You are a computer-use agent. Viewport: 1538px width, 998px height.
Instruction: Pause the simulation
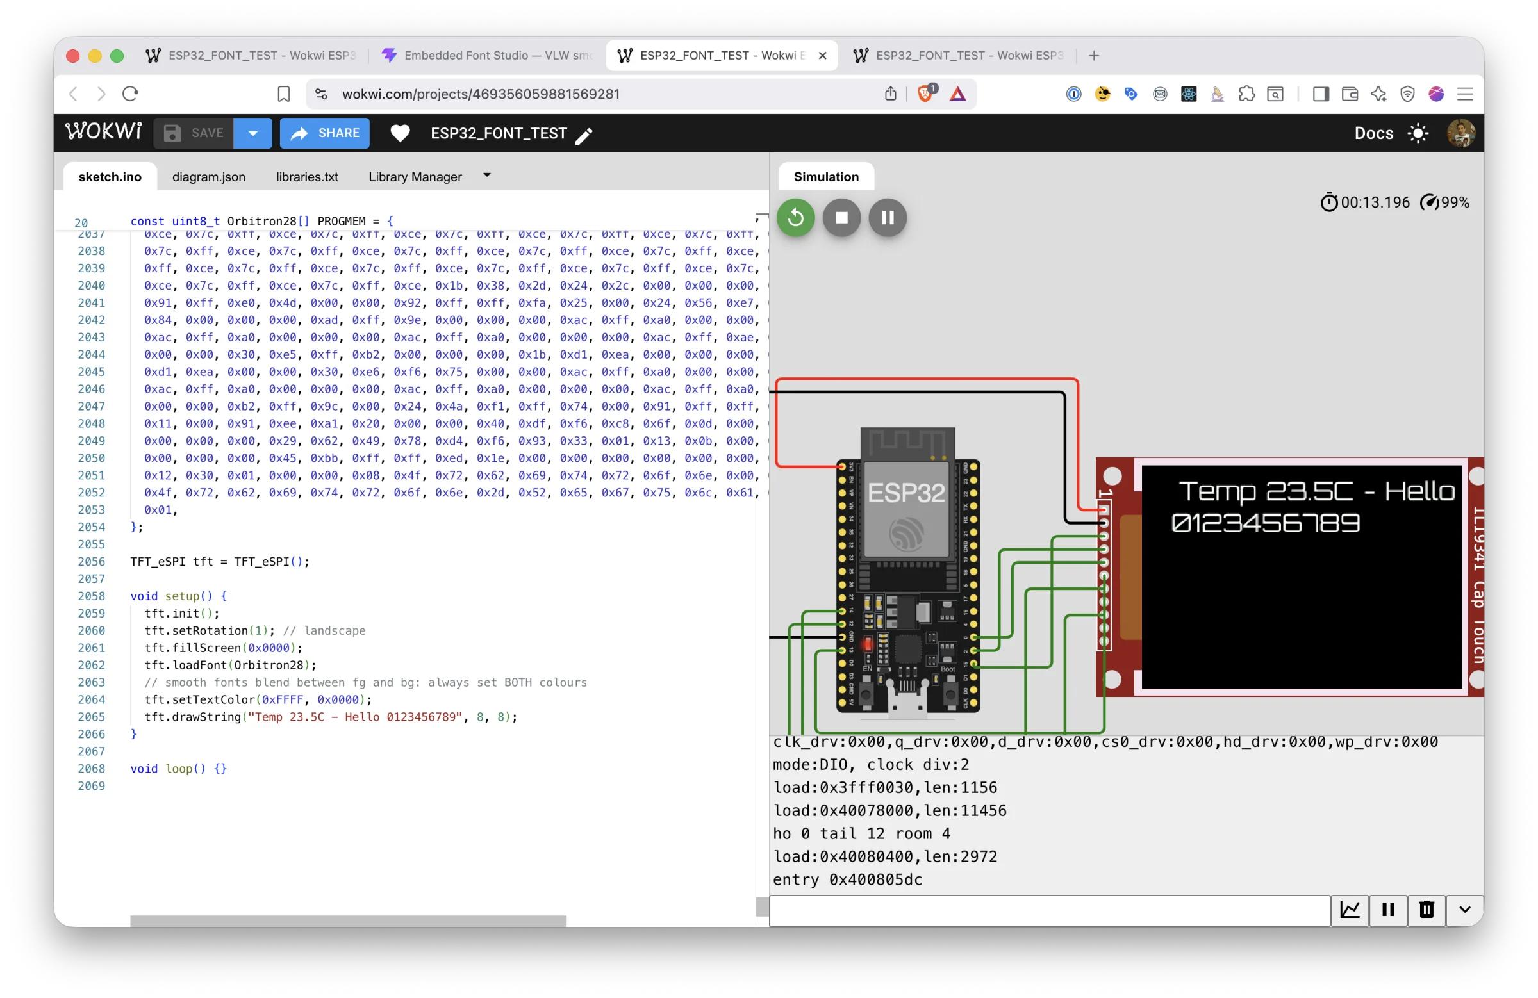888,218
